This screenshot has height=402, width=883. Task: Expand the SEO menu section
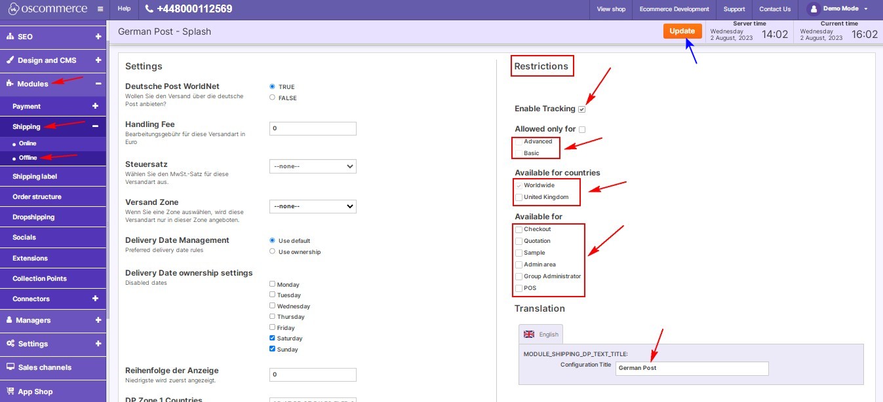pos(98,37)
